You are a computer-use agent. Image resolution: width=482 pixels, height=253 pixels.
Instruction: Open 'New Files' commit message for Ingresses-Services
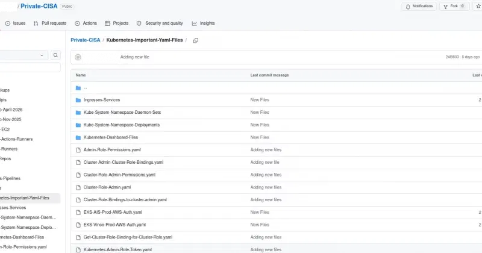point(260,100)
